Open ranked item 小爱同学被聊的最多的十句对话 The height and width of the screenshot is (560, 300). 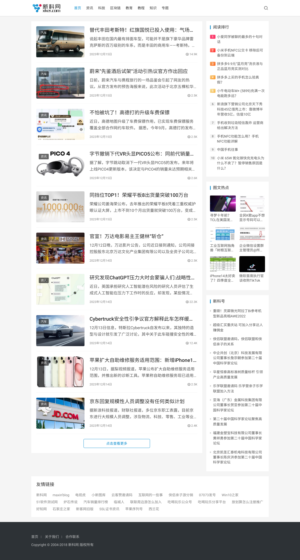[240, 39]
